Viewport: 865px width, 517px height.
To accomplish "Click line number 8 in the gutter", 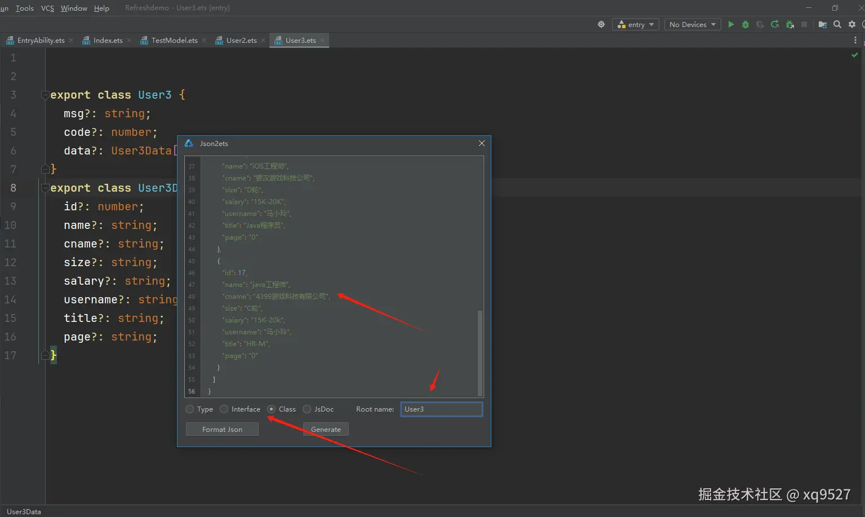I will tap(13, 188).
